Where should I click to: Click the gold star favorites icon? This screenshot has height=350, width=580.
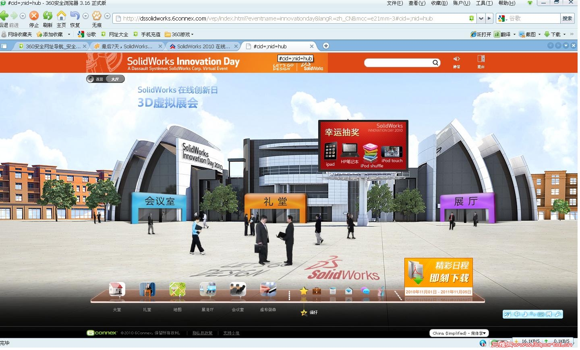point(304,291)
